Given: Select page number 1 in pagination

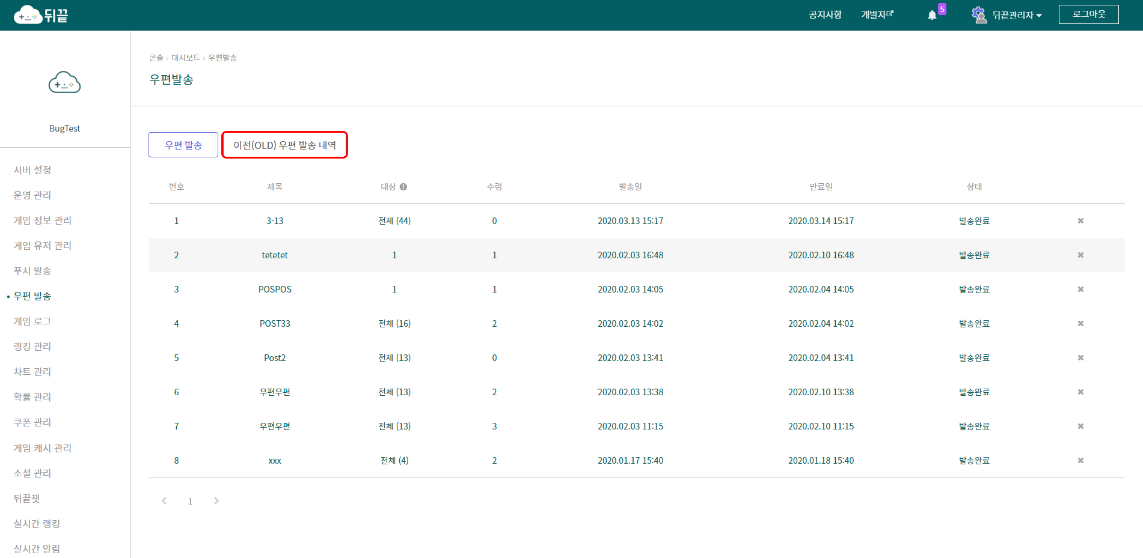Looking at the screenshot, I should tap(190, 501).
